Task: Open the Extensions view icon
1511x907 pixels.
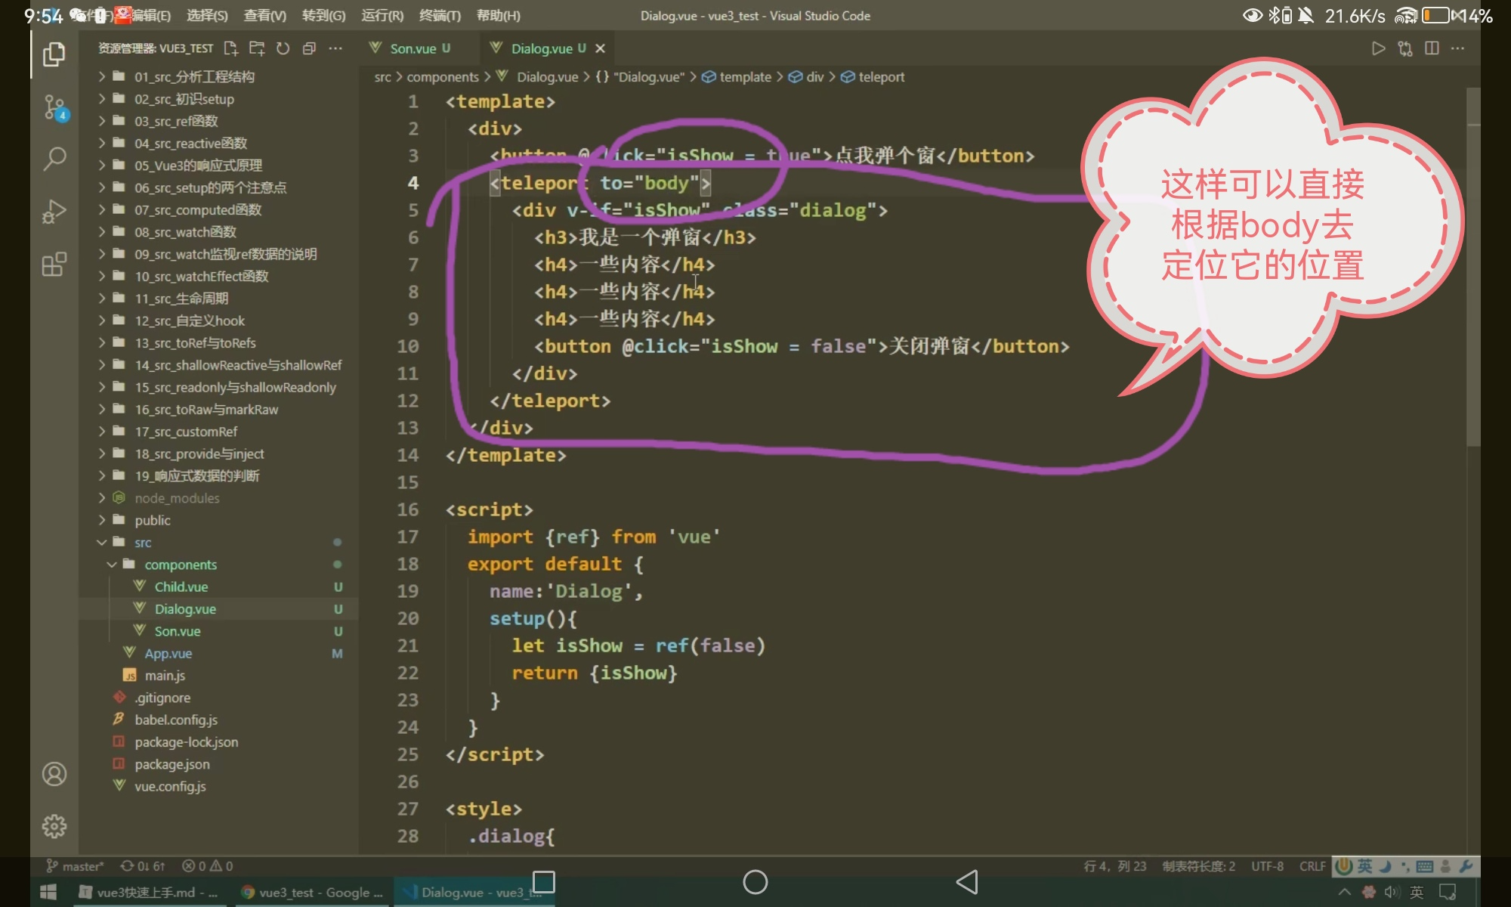Action: coord(54,265)
